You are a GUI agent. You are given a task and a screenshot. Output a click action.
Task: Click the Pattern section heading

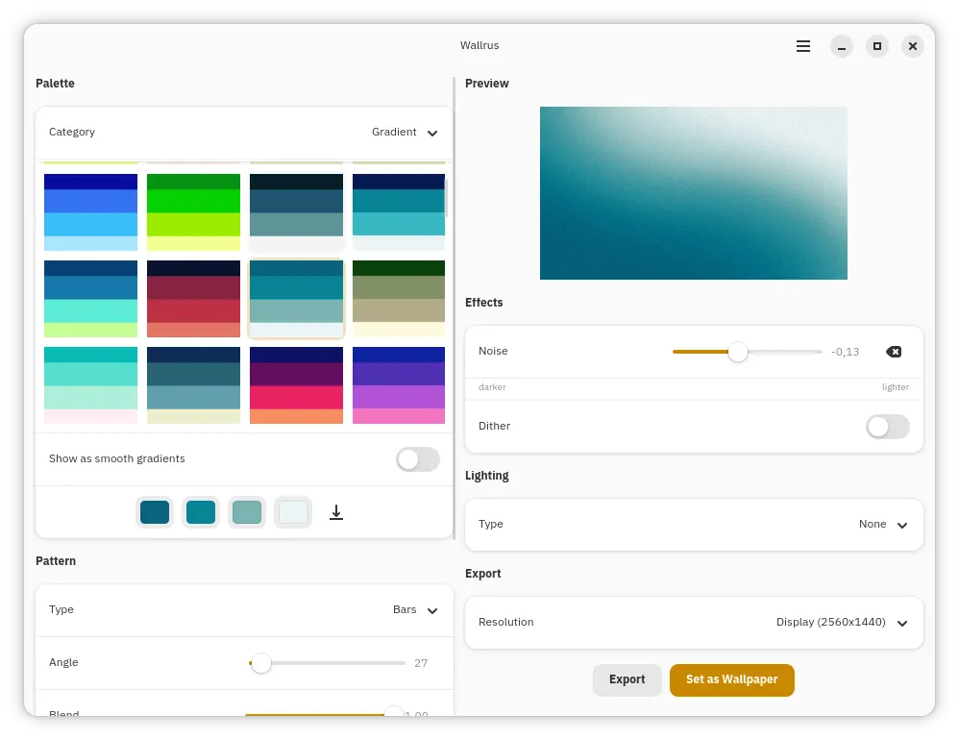click(x=56, y=561)
